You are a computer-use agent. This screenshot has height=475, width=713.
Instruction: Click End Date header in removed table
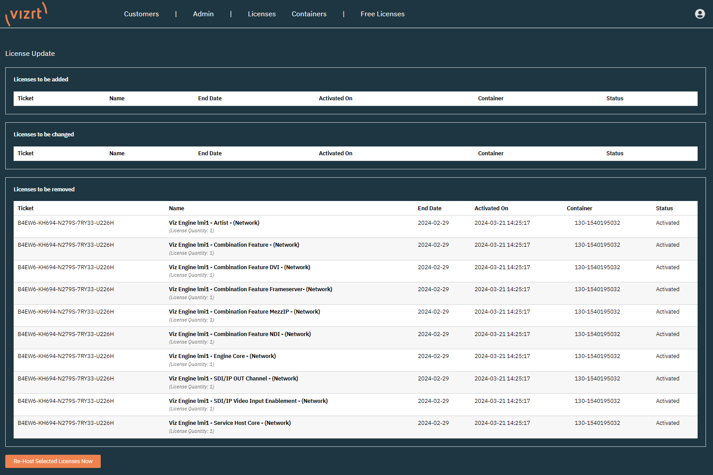(429, 208)
